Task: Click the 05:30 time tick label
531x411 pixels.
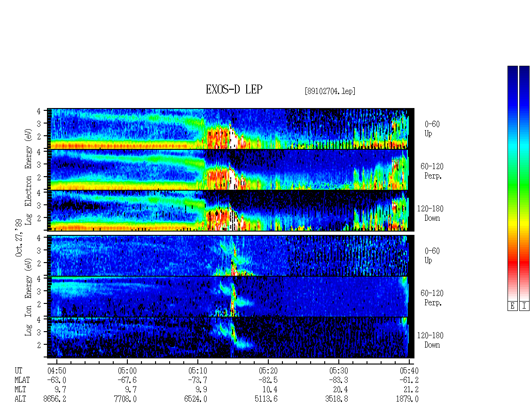Action: pyautogui.click(x=338, y=371)
